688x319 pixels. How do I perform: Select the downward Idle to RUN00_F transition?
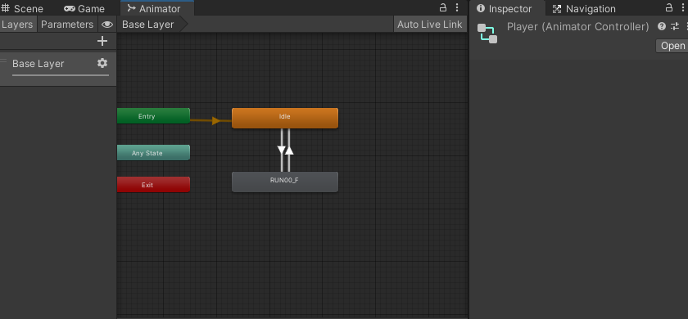point(282,150)
